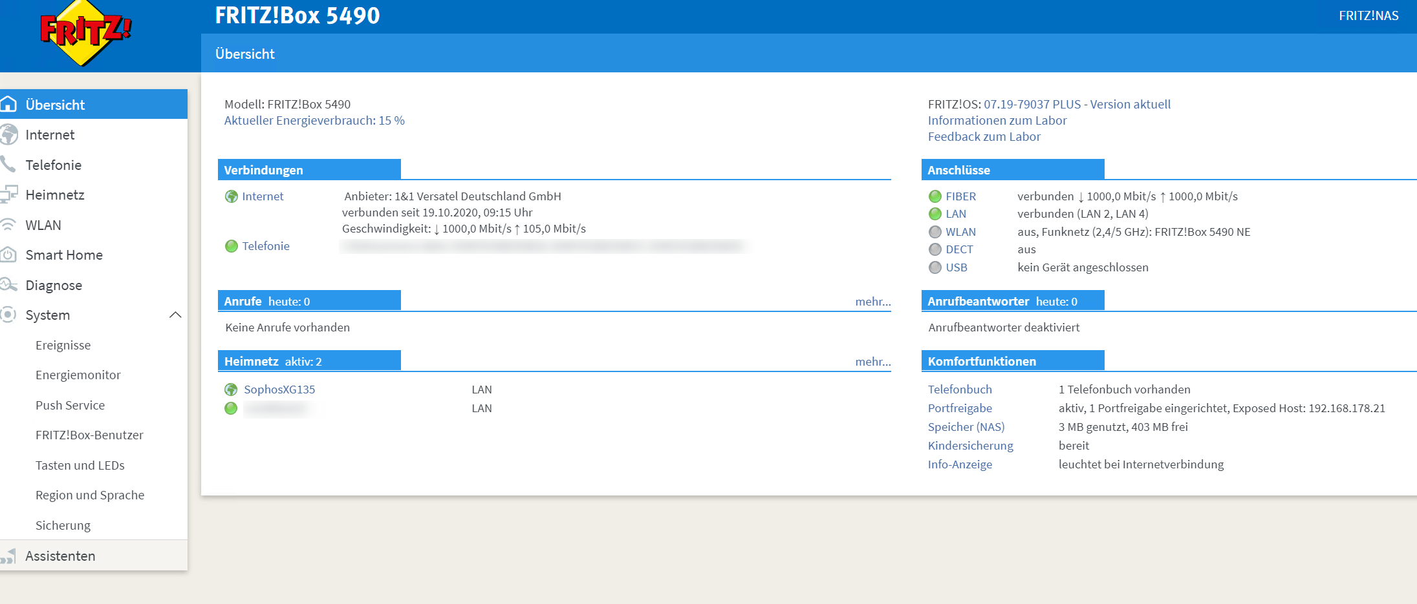This screenshot has height=604, width=1417.
Task: Click the Übersicht house icon
Action: click(8, 104)
